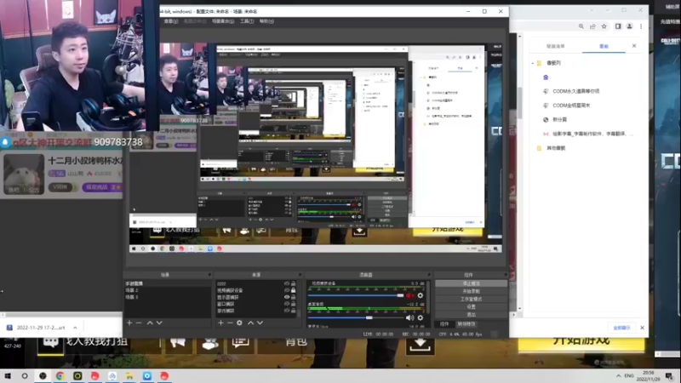Add a new source with plus icon
Image resolution: width=681 pixels, height=383 pixels.
(220, 323)
